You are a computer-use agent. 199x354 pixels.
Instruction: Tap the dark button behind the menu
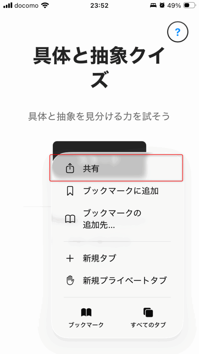point(99,147)
